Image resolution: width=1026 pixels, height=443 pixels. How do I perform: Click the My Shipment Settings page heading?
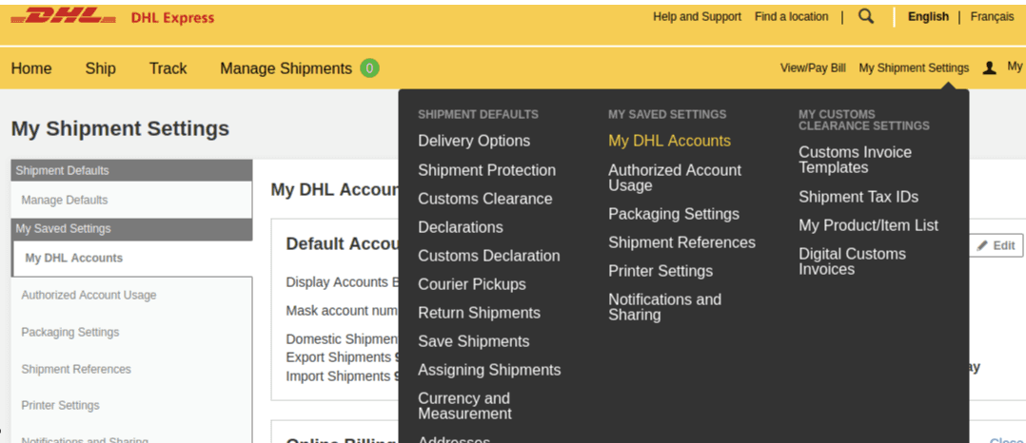pos(120,128)
